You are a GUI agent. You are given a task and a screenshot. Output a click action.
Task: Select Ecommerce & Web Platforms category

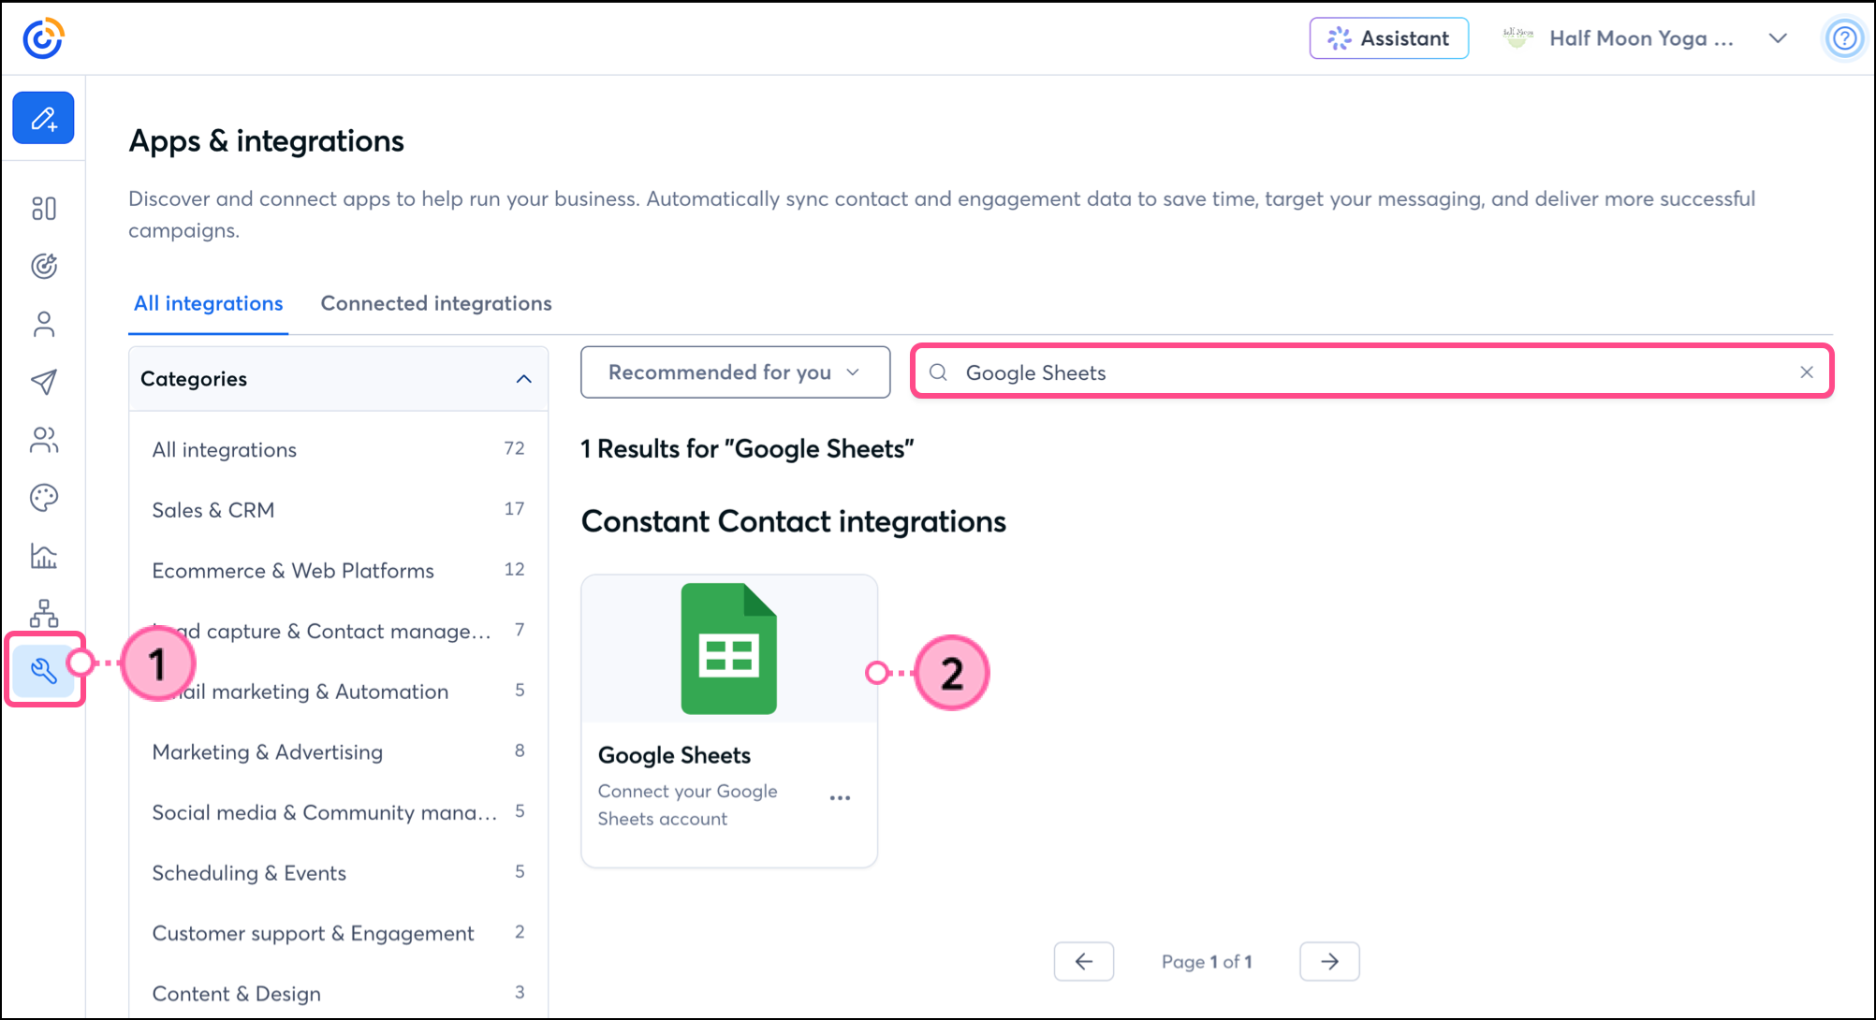coord(339,570)
